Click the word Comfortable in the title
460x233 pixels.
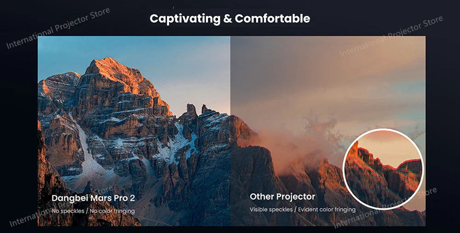coord(272,19)
